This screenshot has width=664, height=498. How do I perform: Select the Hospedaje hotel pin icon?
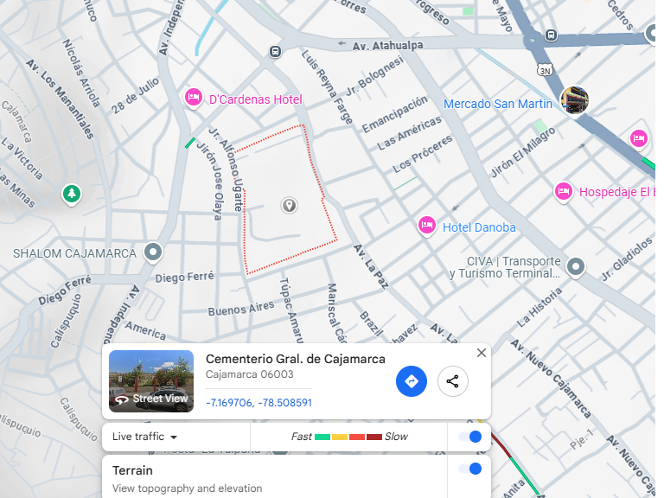pos(563,190)
